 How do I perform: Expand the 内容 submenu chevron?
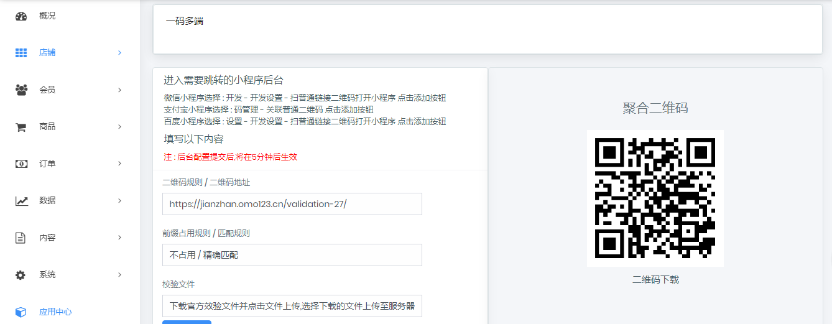119,238
